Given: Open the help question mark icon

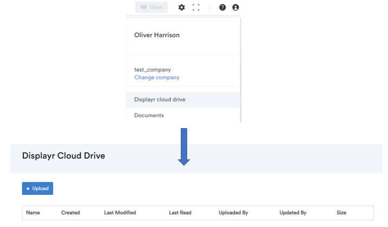Looking at the screenshot, I should point(222,8).
